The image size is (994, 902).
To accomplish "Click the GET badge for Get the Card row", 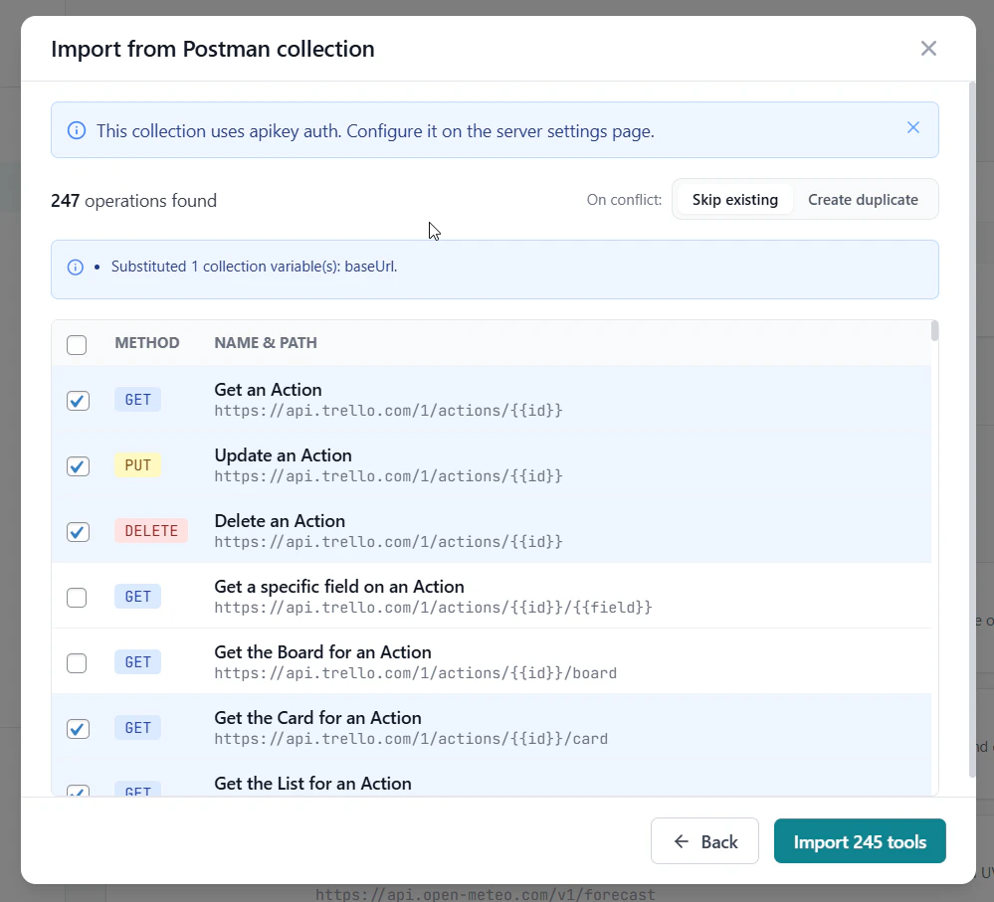I will [137, 728].
